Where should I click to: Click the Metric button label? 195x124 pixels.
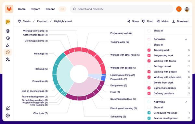click(x=165, y=21)
